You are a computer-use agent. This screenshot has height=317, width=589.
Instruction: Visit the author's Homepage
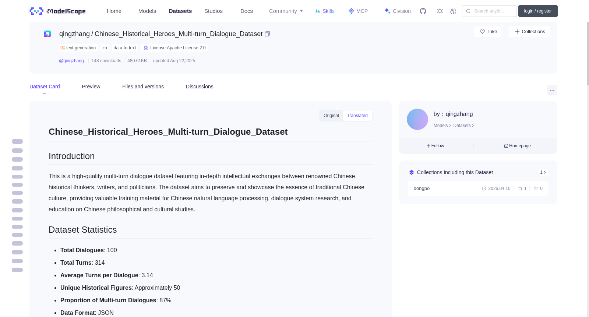[517, 146]
